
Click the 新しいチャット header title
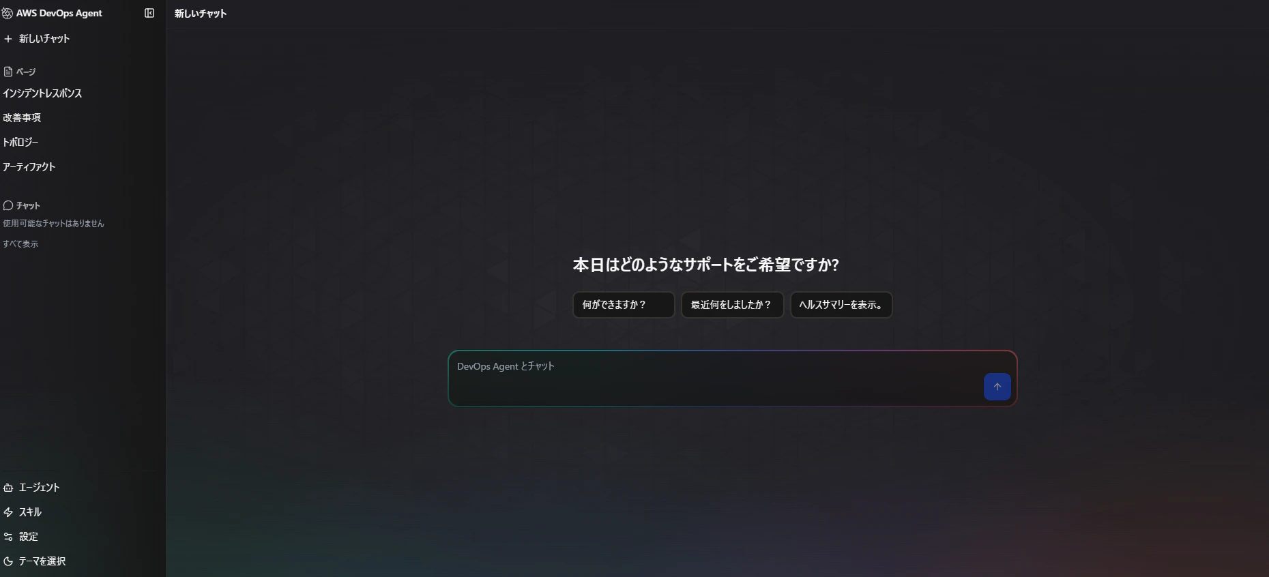(201, 14)
